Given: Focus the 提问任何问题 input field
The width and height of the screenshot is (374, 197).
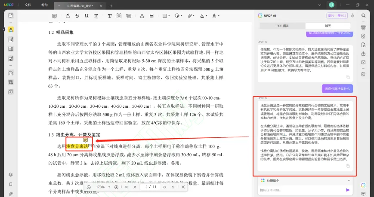Looking at the screenshot, I should click(x=301, y=190).
